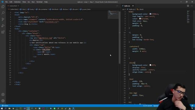Open the Search view in activity bar
The height and width of the screenshot is (110, 195).
(x=3, y=13)
